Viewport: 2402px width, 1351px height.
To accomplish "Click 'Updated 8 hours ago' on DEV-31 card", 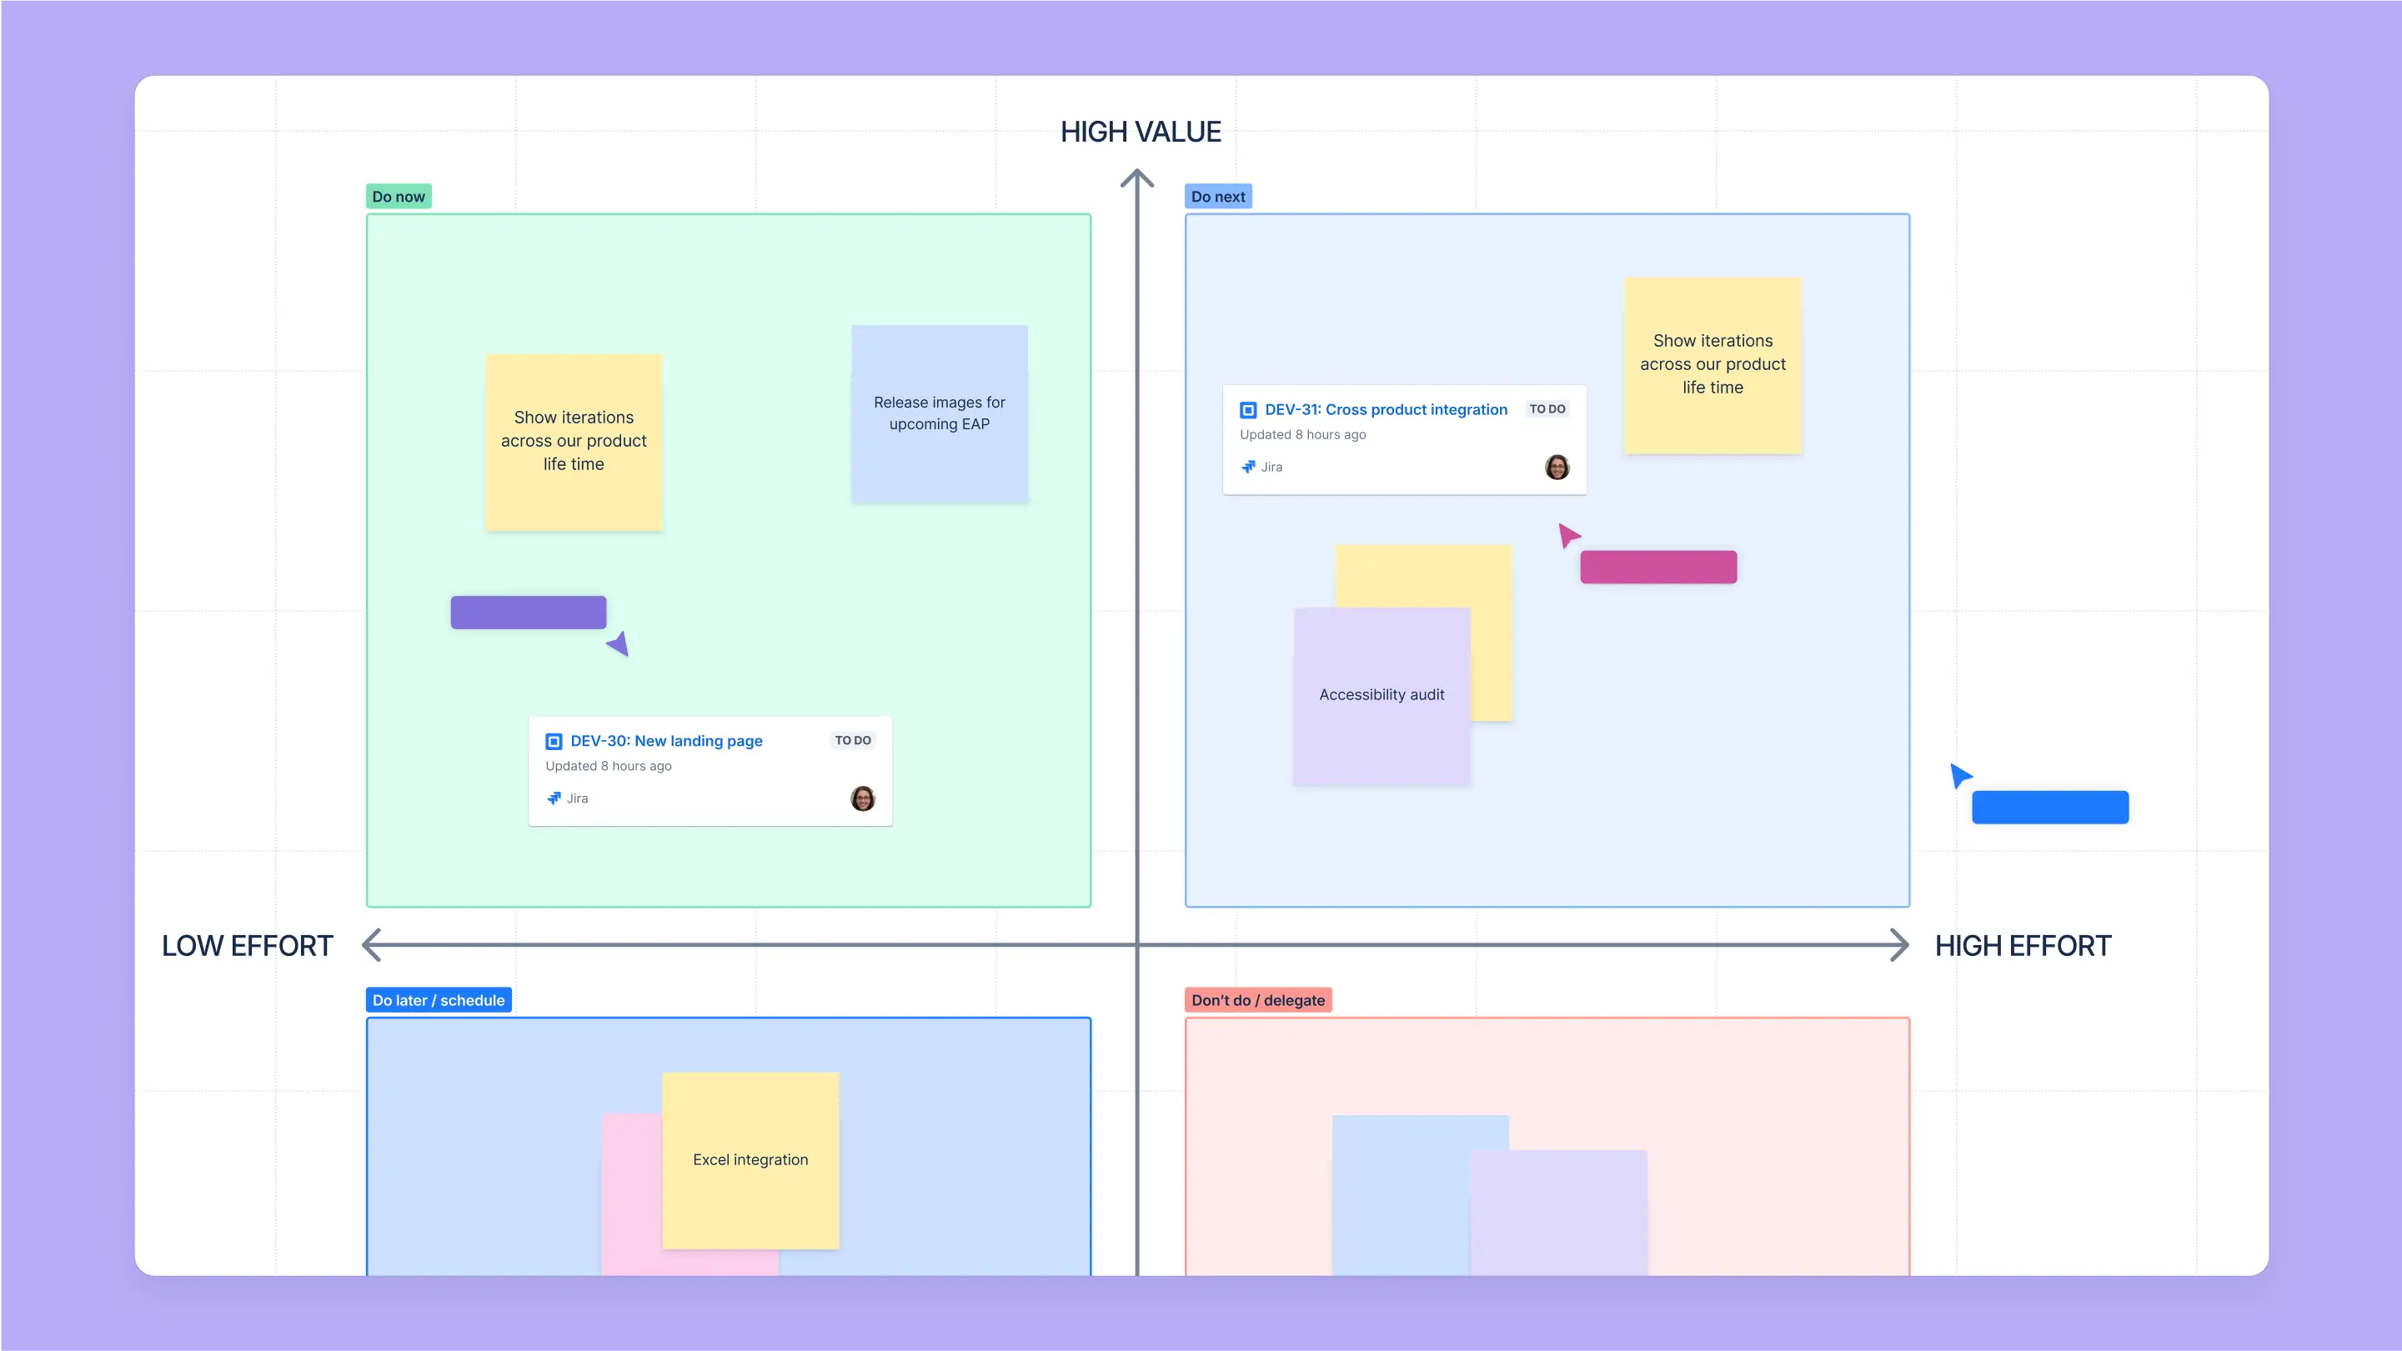I will coord(1302,434).
